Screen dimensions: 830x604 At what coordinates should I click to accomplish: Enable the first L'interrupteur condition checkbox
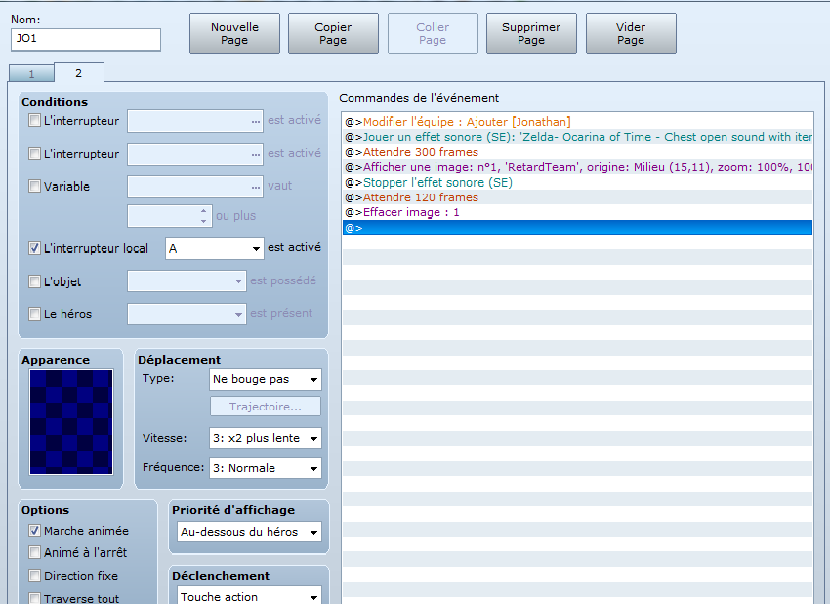click(x=34, y=120)
